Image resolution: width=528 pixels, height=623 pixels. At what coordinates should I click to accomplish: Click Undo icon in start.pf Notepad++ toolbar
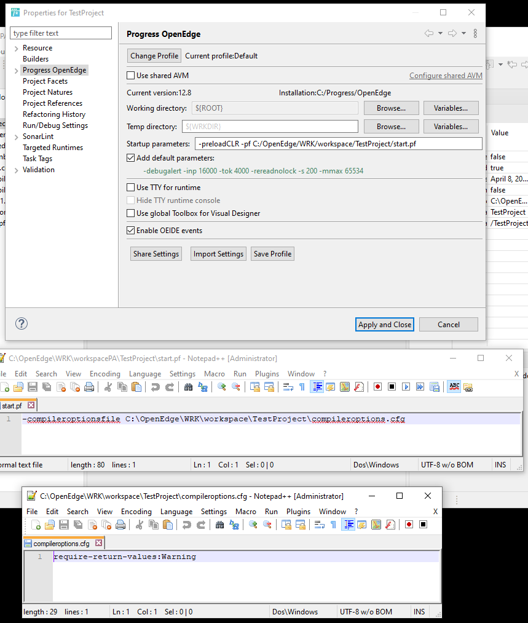pos(156,387)
